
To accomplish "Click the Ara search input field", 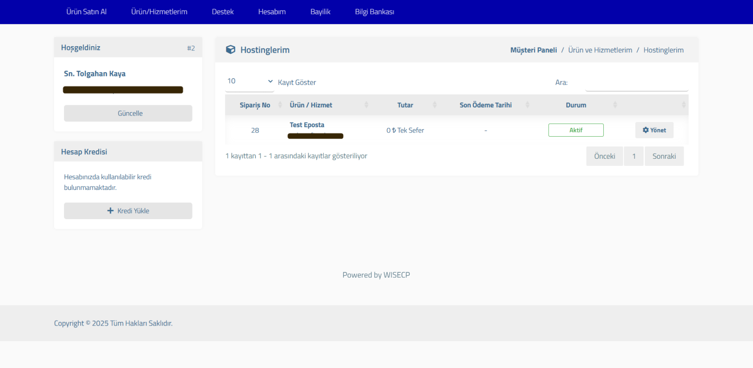I will [x=636, y=83].
